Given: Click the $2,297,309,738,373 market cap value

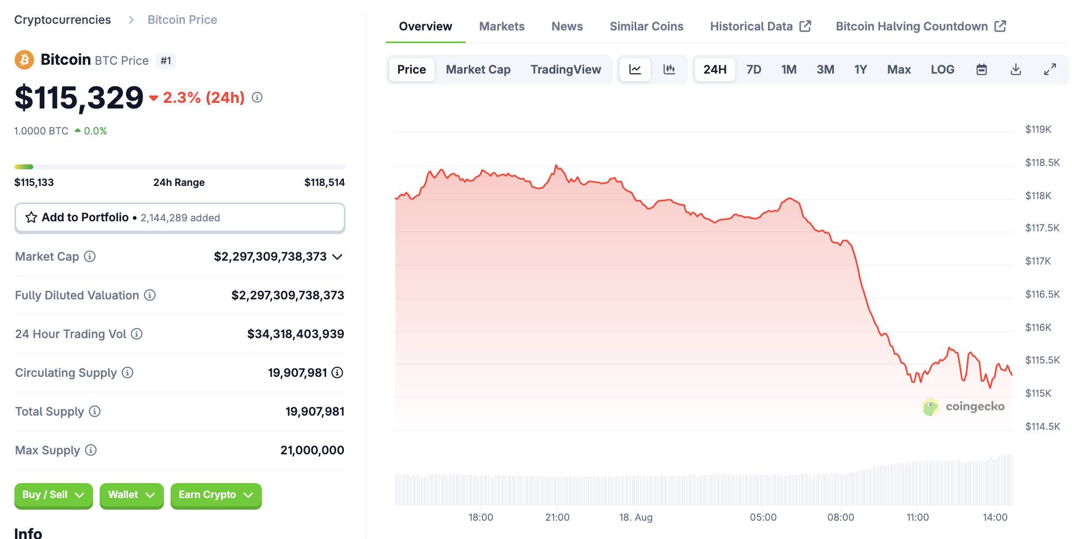Looking at the screenshot, I should click(270, 256).
